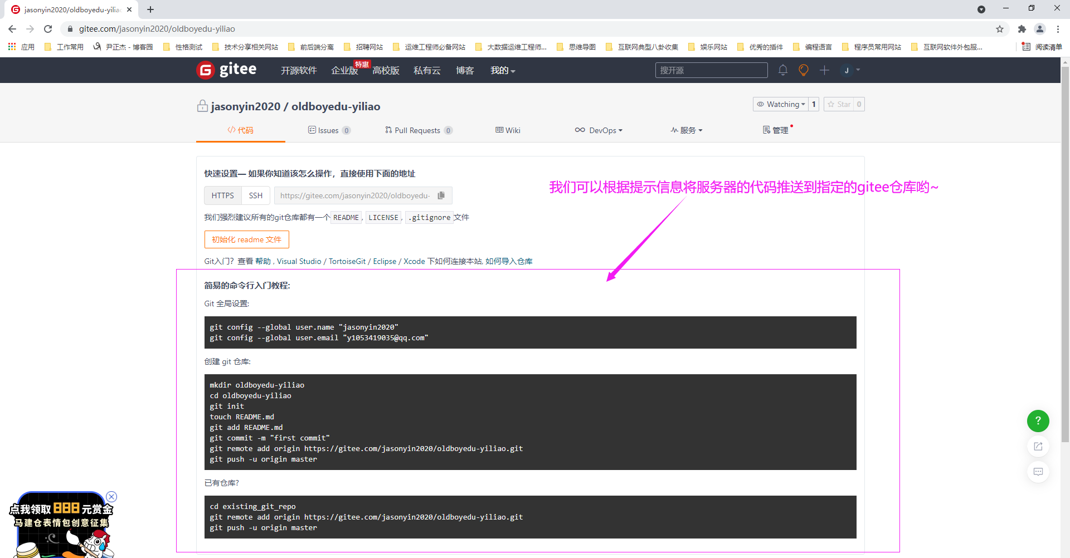1070x558 pixels.
Task: Open the 如何导入仓库 link
Action: (509, 261)
